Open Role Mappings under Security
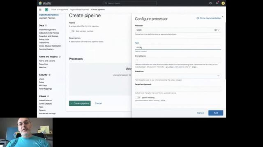The image size is (263, 147). pos(46,89)
